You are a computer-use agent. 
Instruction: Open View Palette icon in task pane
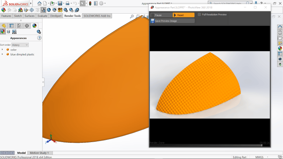(280, 43)
